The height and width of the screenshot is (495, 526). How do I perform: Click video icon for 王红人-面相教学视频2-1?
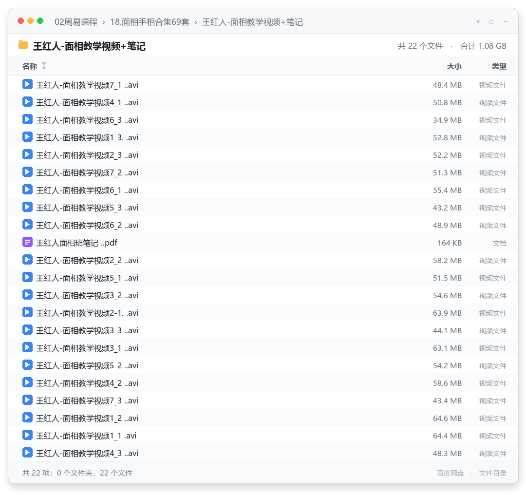[x=27, y=312]
